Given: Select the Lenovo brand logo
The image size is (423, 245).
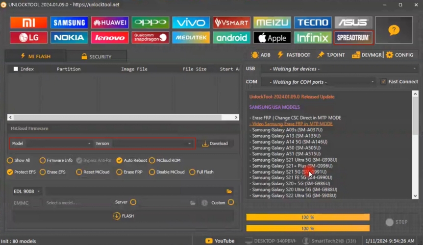Looking at the screenshot, I should tap(110, 38).
